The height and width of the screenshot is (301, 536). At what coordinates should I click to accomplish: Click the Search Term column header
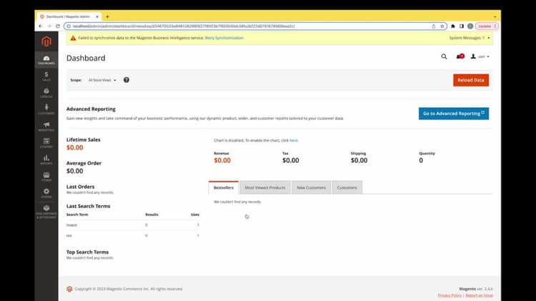77,214
